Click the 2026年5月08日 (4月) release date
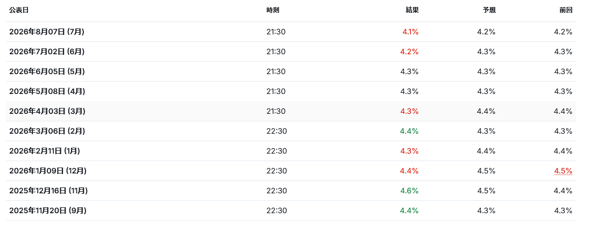This screenshot has height=225, width=591. pyautogui.click(x=47, y=91)
